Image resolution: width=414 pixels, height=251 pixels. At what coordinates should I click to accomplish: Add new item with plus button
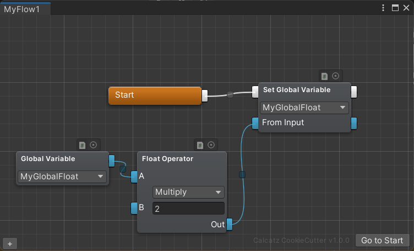click(10, 244)
